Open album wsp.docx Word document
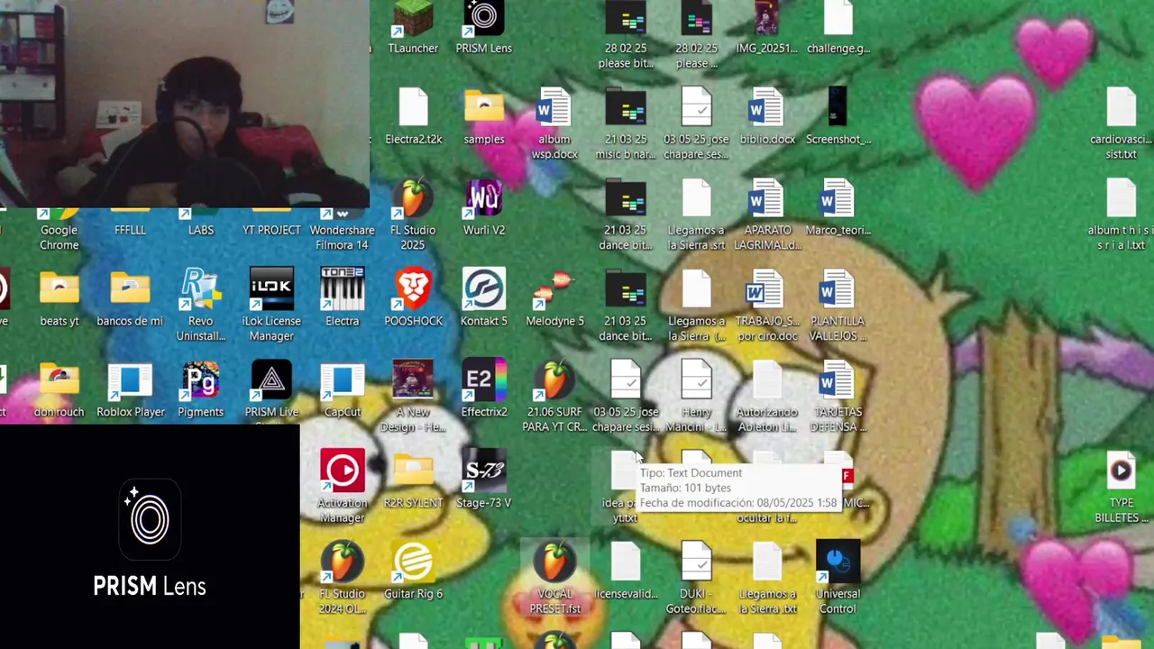This screenshot has width=1154, height=649. pos(554,124)
